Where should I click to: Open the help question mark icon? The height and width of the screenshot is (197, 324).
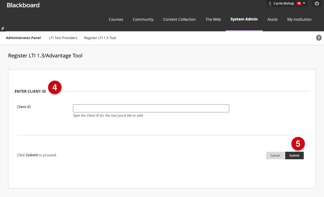tap(319, 38)
